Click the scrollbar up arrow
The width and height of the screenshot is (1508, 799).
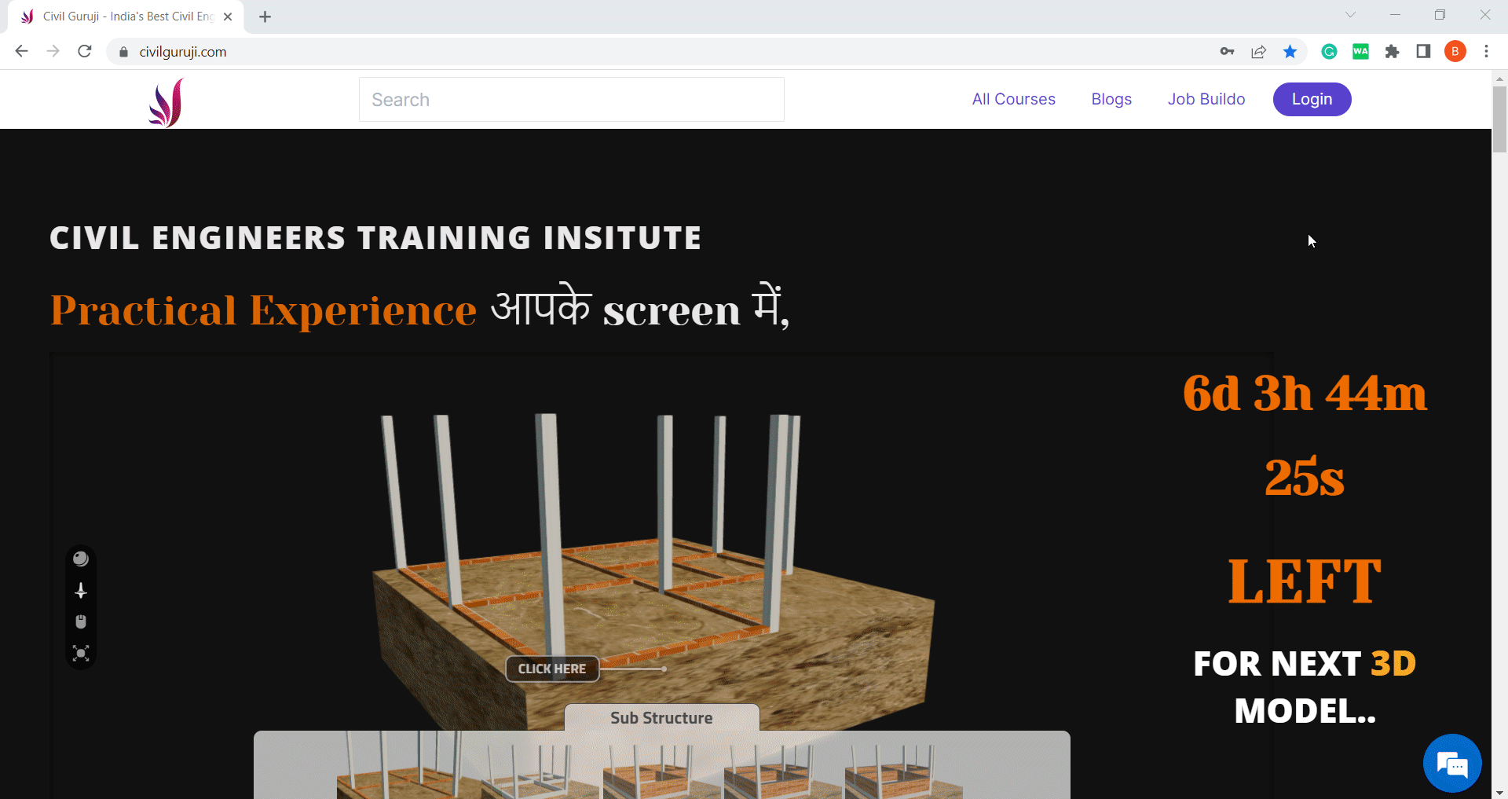point(1499,79)
